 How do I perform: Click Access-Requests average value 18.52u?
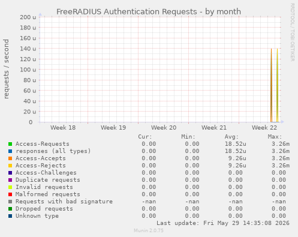pyautogui.click(x=236, y=144)
